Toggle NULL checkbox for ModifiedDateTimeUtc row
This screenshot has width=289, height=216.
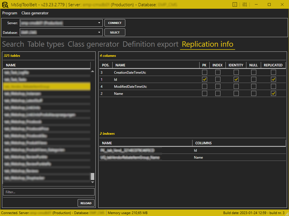254,87
